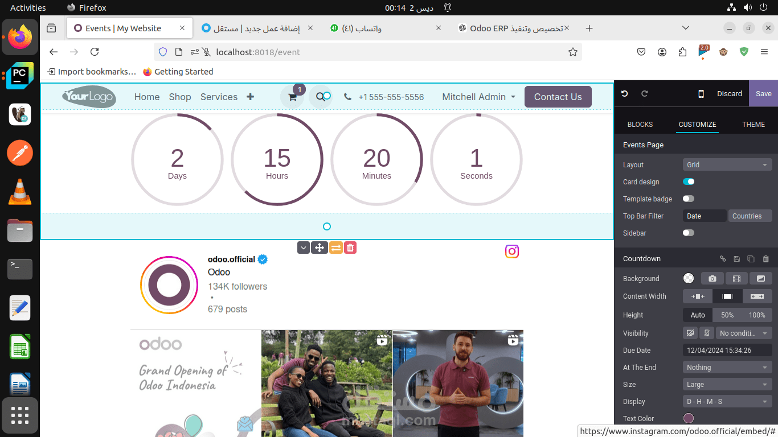Remove Instagram block with red trash icon

coord(350,248)
